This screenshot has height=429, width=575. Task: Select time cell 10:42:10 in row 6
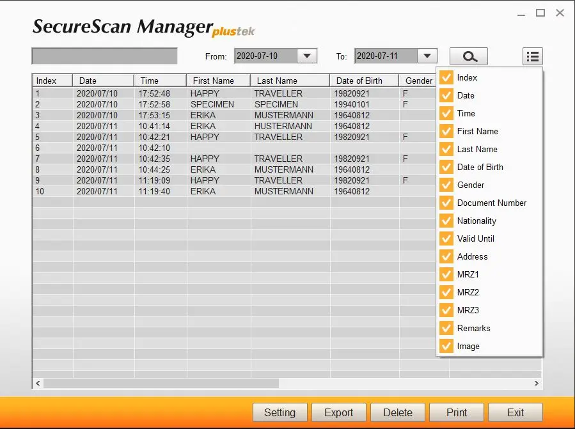click(x=161, y=148)
